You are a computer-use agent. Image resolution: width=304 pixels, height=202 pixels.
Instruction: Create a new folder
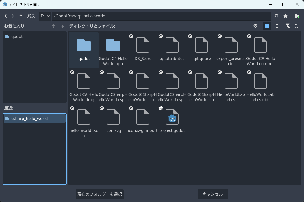(x=297, y=16)
